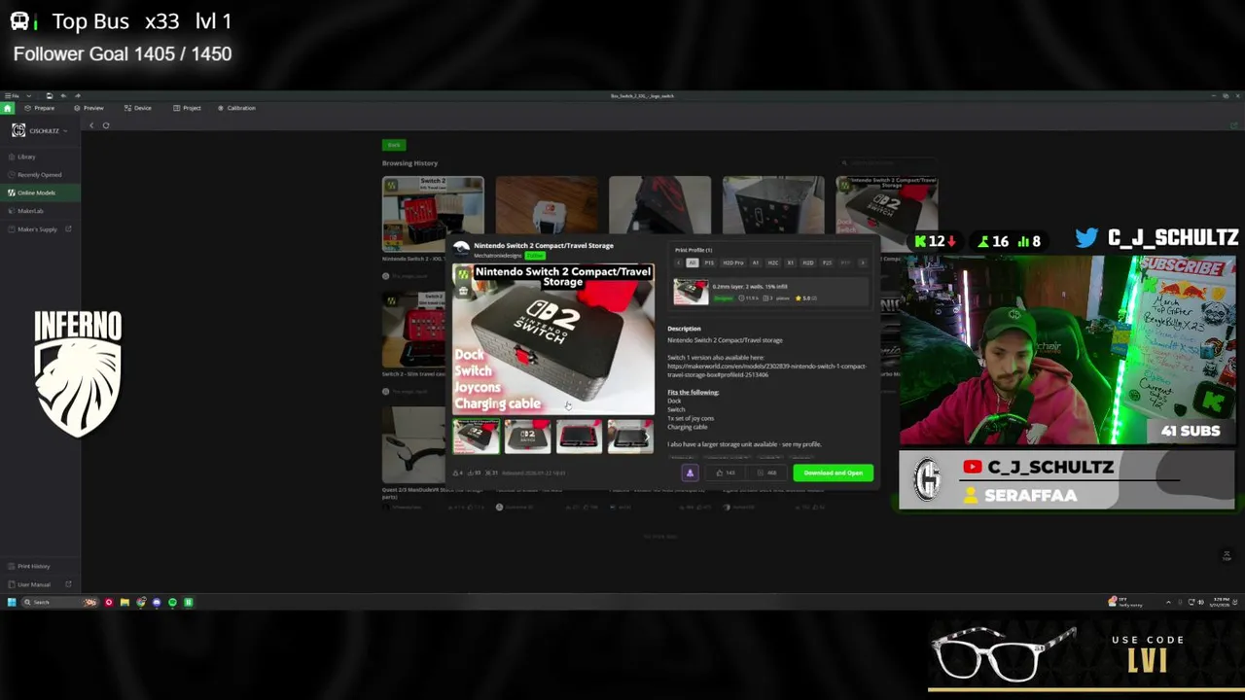Viewport: 1245px width, 700px height.
Task: Open the green Bambu Studio taskbar icon
Action: pyautogui.click(x=189, y=603)
